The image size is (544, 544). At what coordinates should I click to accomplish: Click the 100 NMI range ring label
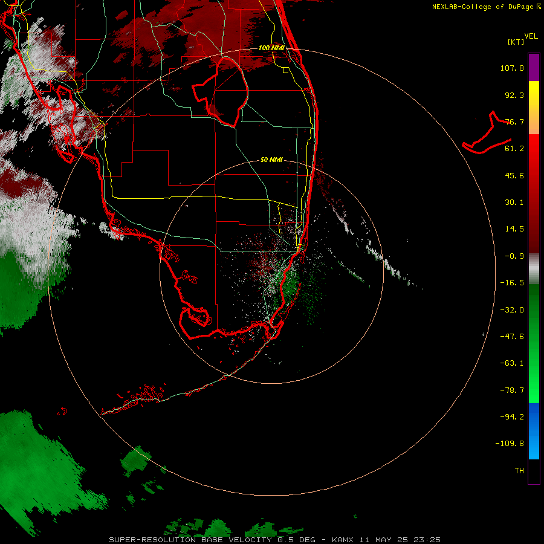coord(271,48)
